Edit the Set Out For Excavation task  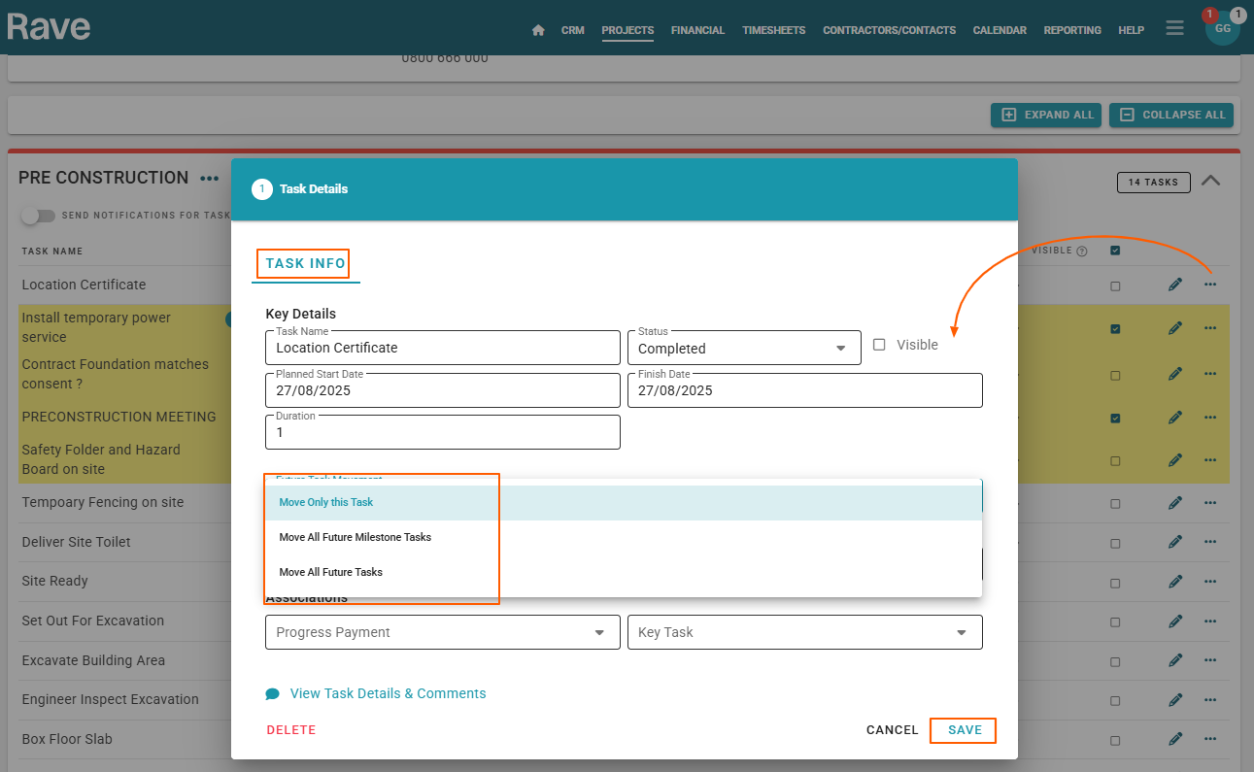point(1175,621)
